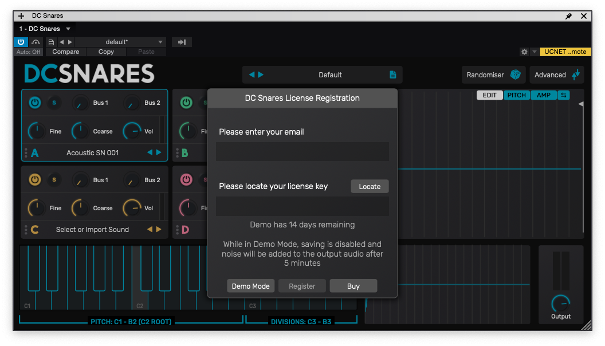Solo layer C
605x346 pixels.
(54, 180)
